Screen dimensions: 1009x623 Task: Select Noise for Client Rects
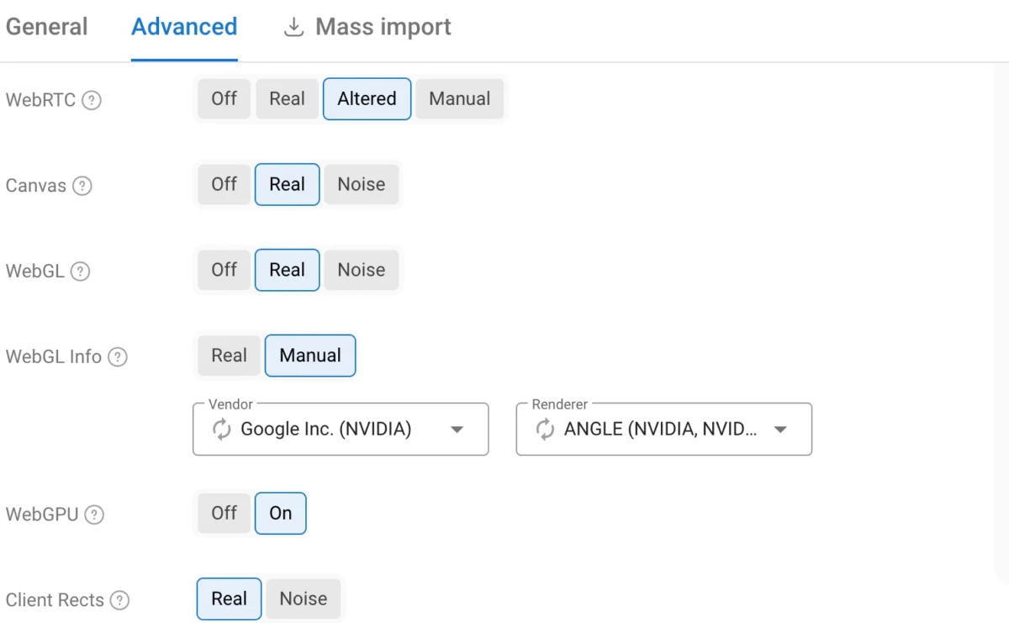point(304,599)
